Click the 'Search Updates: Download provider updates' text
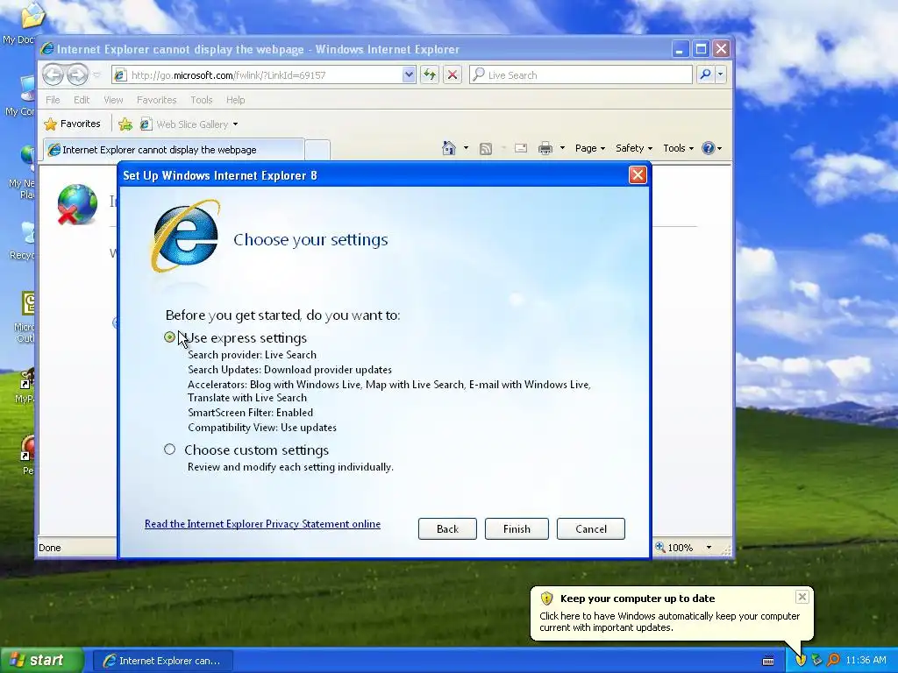This screenshot has width=898, height=673. (x=289, y=370)
